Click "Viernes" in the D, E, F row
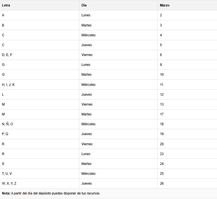 click(x=87, y=55)
